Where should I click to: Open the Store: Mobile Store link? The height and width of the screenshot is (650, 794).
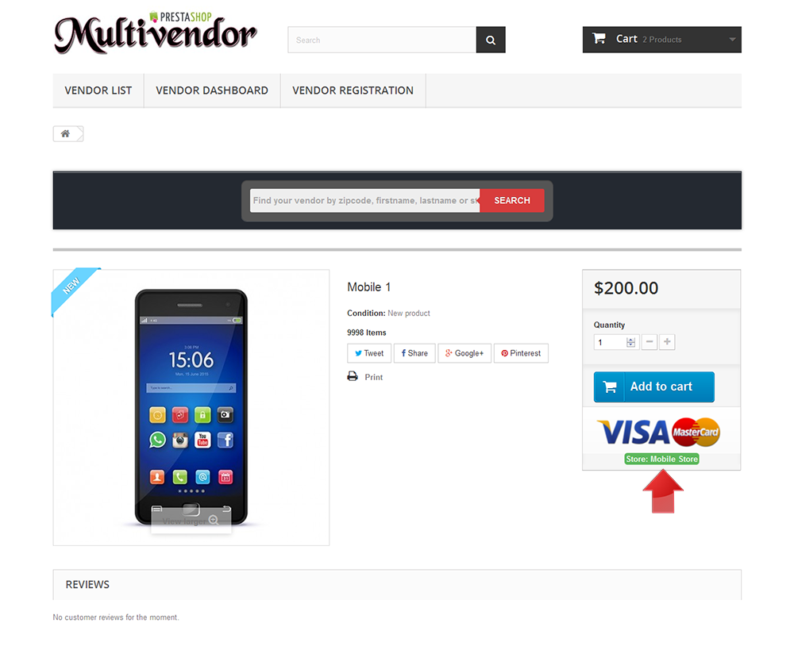[x=662, y=460]
